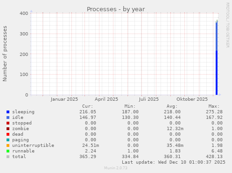Image resolution: width=232 pixels, height=173 pixels.
Task: Click the stopped legend color swatch
Action: [8, 123]
